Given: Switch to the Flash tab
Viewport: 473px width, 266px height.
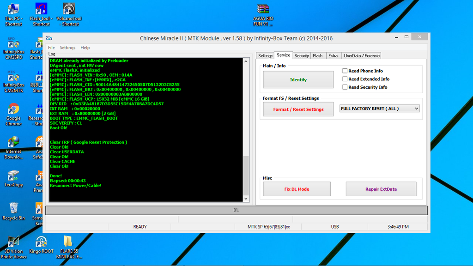Looking at the screenshot, I should pos(318,56).
